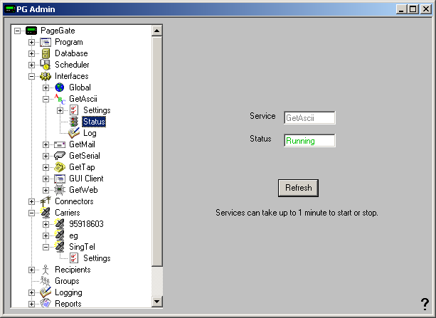Click the Connectors pole icon
436x318 pixels.
pyautogui.click(x=46, y=201)
